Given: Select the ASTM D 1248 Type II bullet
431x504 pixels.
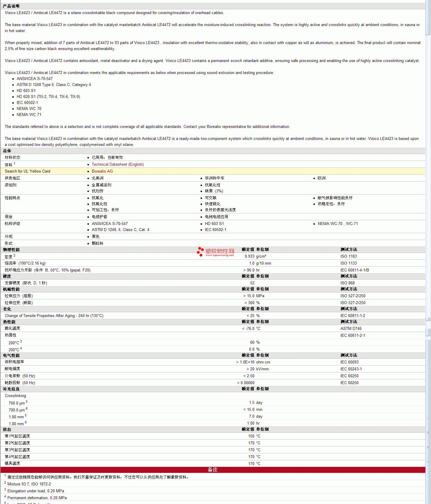Looking at the screenshot, I should 54,84.
